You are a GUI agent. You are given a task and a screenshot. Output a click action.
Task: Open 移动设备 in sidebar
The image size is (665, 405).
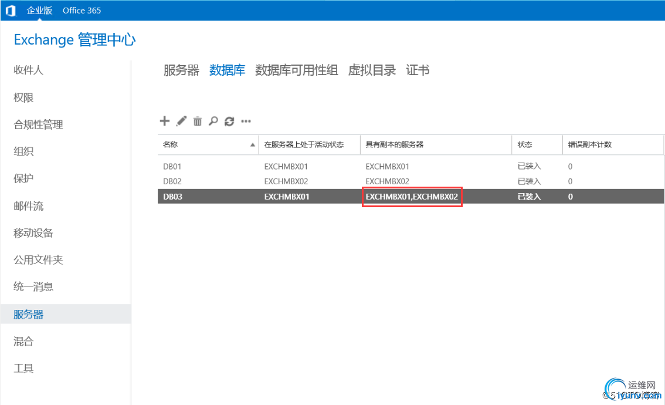[33, 232]
